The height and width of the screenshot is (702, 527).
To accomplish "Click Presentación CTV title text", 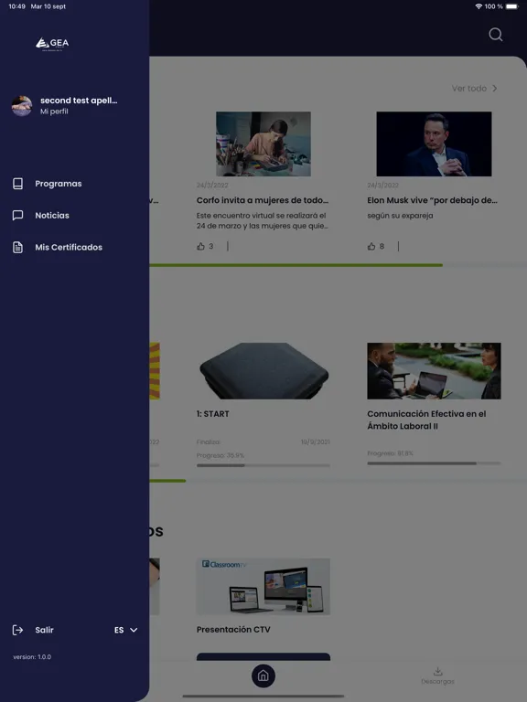I will click(233, 630).
